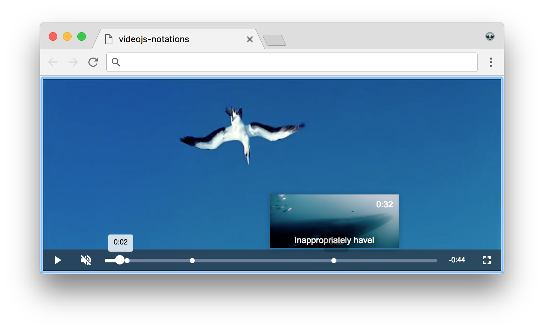Expand the 0:32 preview thumbnail annotation
Image resolution: width=544 pixels, height=331 pixels.
pos(334,221)
